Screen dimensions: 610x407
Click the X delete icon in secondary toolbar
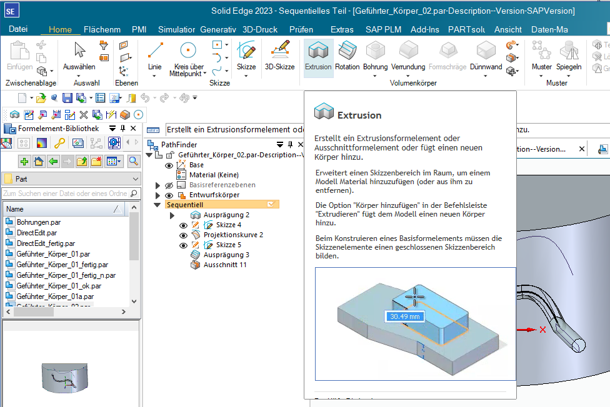tap(84, 115)
